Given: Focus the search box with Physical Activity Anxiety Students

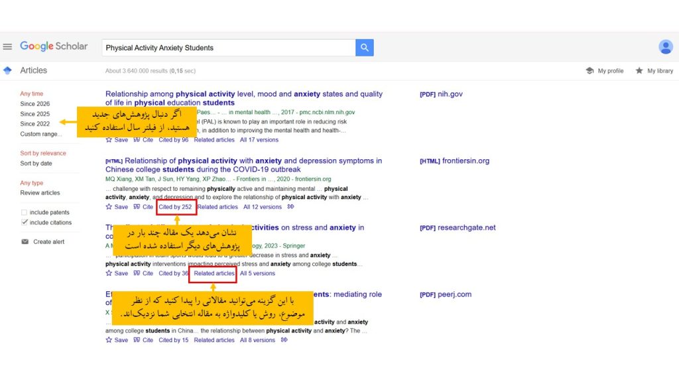Looking at the screenshot, I should coord(229,48).
